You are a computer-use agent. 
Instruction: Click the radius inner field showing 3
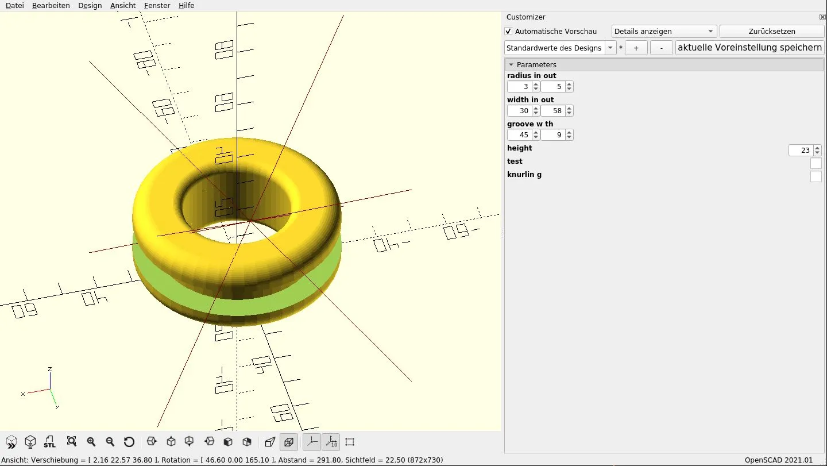(x=520, y=87)
